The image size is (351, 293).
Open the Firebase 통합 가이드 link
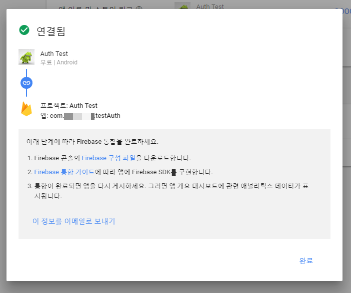pos(64,172)
